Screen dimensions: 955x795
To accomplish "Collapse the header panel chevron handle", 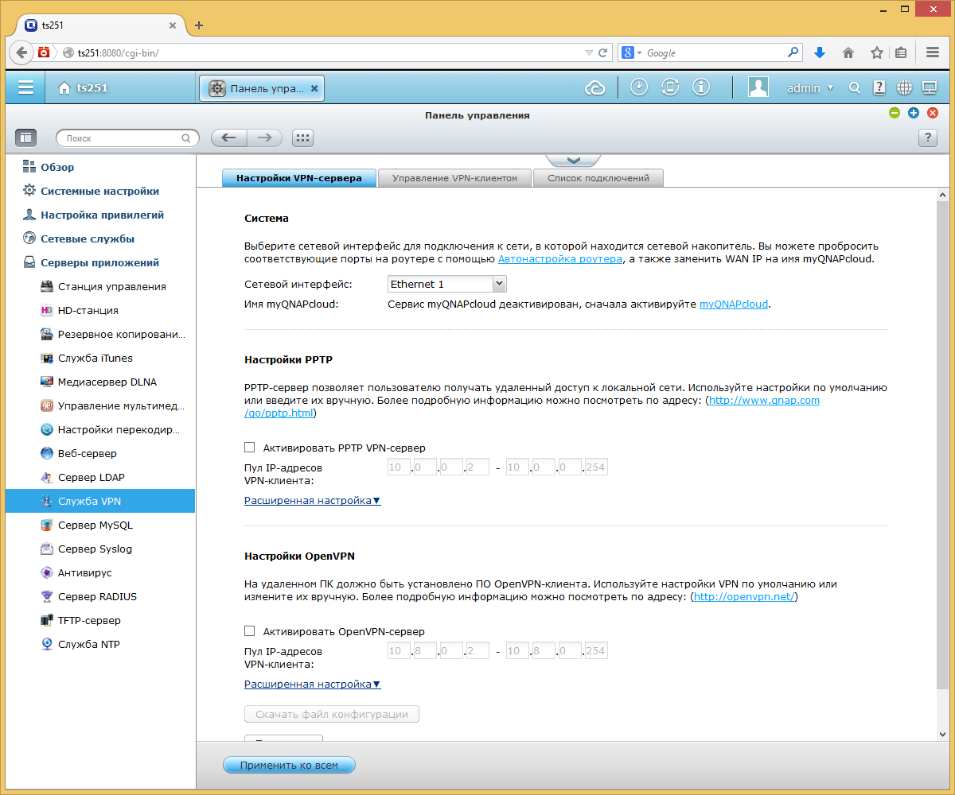I will [573, 160].
